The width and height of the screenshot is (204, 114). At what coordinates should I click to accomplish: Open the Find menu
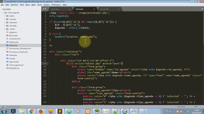22,5
